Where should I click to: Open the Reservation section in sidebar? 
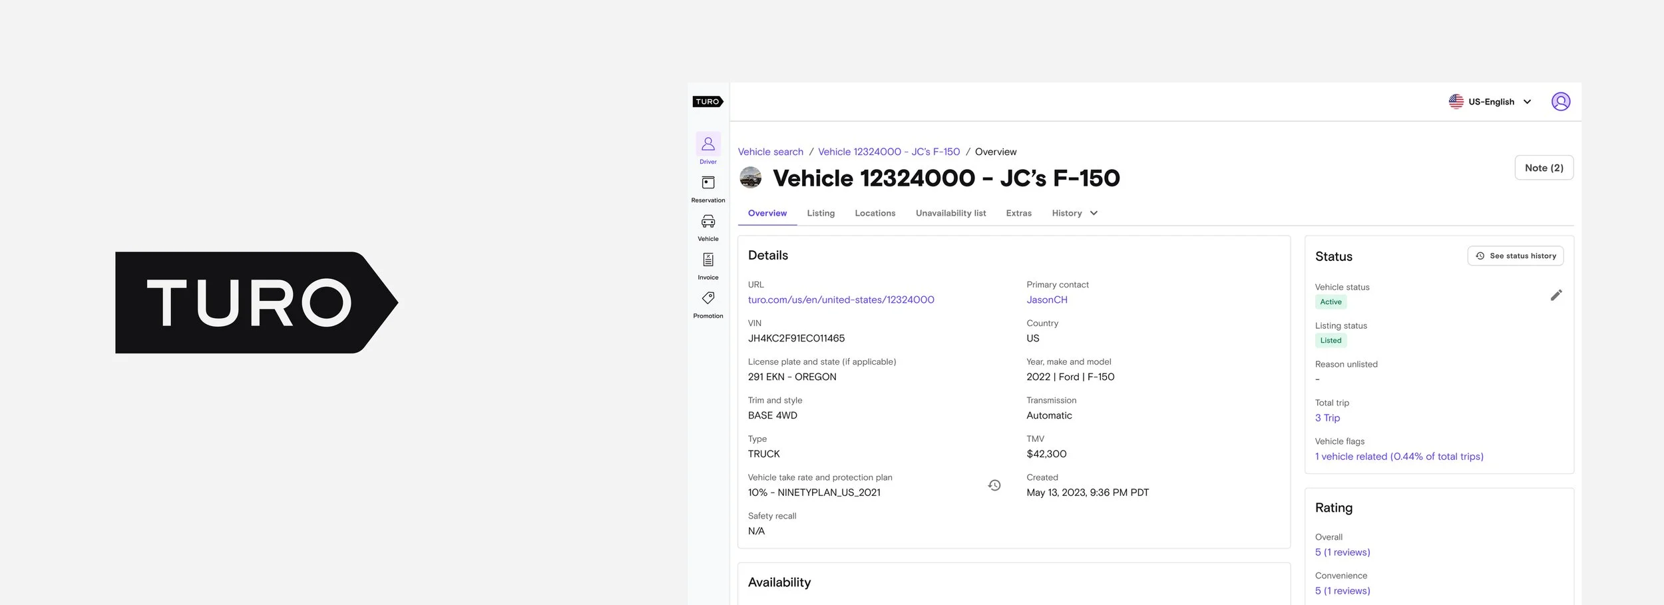click(x=708, y=189)
